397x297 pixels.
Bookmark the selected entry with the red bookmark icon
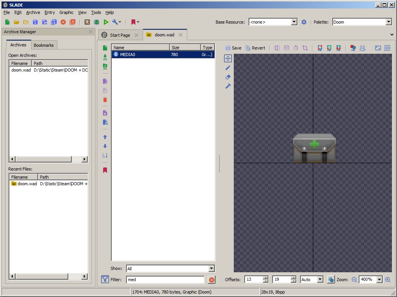(x=105, y=170)
